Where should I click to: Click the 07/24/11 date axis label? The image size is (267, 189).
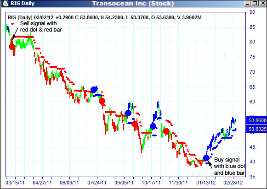[97, 183]
